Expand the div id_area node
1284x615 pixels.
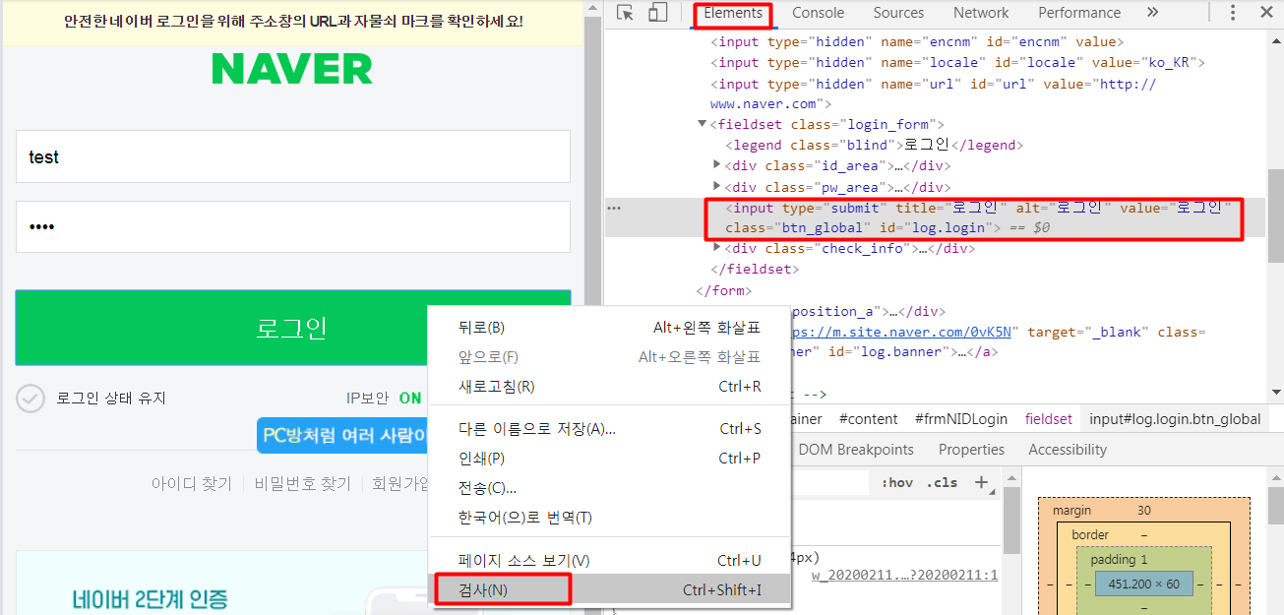click(x=717, y=165)
